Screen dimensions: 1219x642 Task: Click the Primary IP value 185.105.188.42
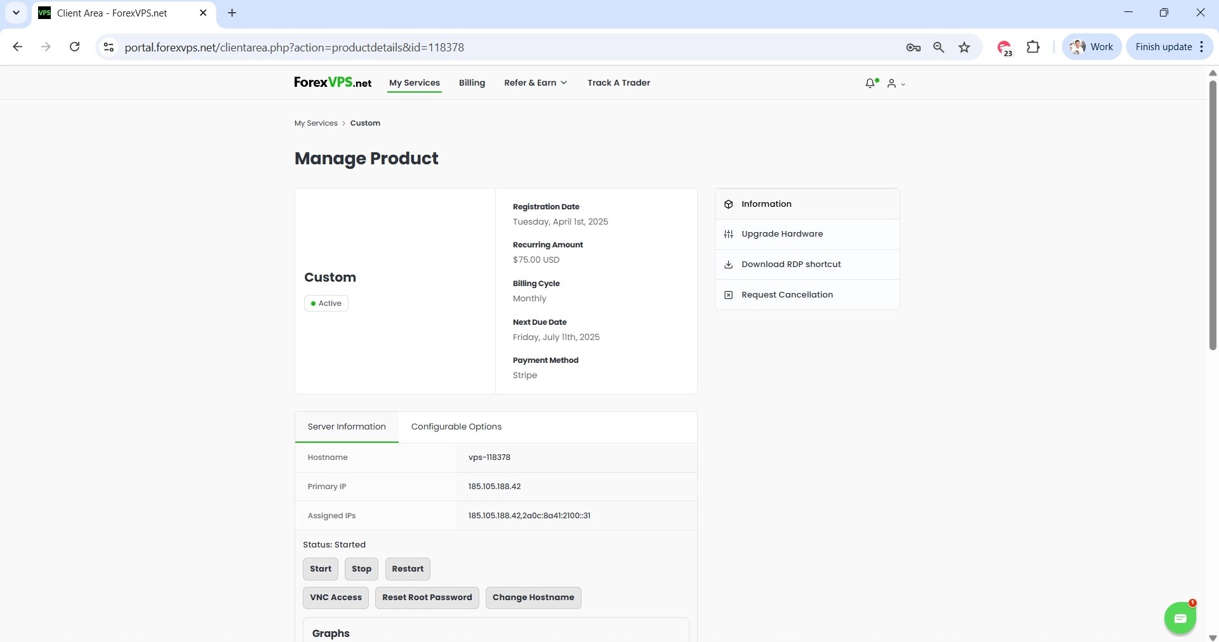(x=495, y=487)
